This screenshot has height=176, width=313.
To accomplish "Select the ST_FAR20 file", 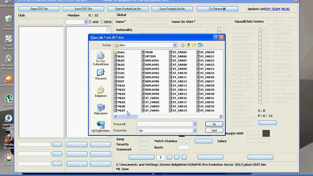I will pos(205,52).
